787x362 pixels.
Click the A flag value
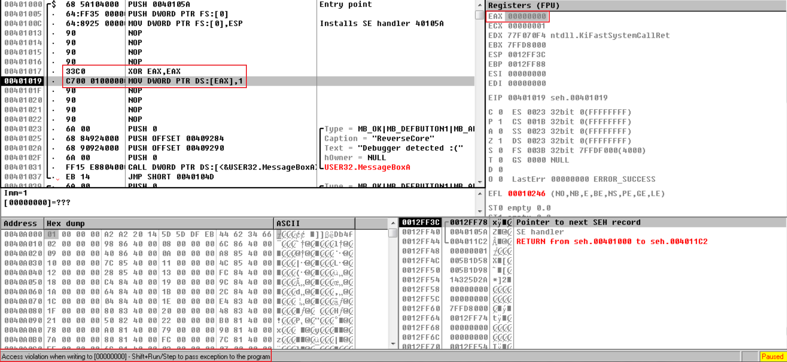500,131
